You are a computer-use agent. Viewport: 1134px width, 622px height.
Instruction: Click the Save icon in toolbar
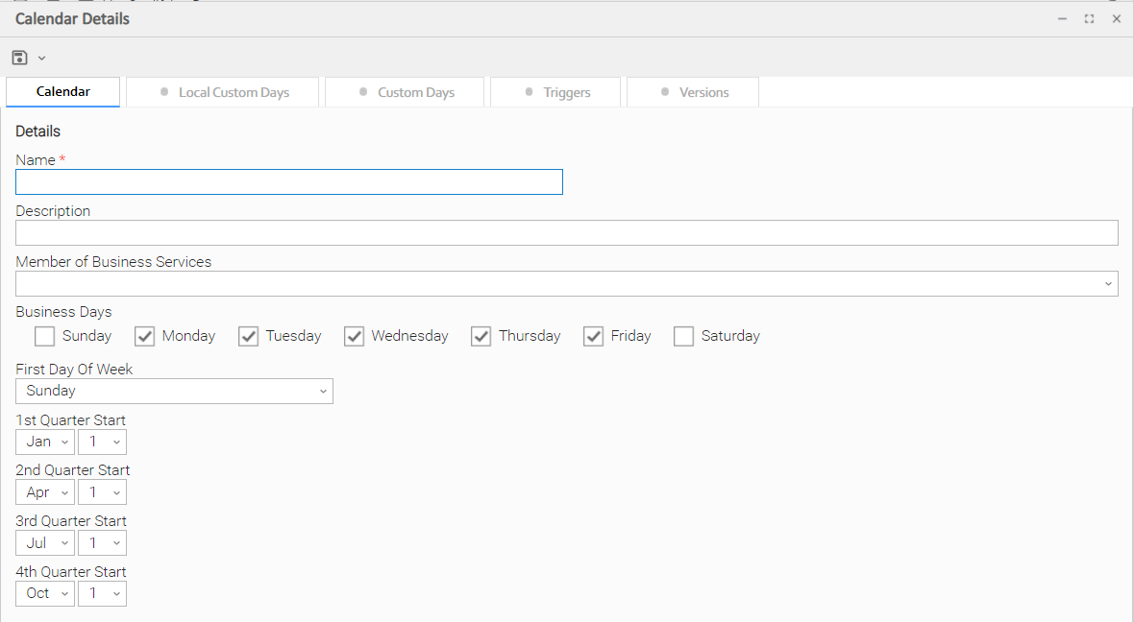(19, 58)
